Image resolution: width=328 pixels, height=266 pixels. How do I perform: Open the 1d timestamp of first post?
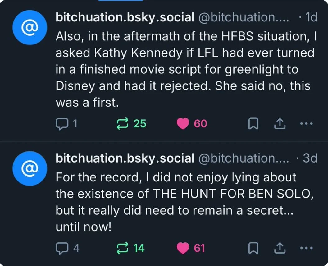(311, 17)
